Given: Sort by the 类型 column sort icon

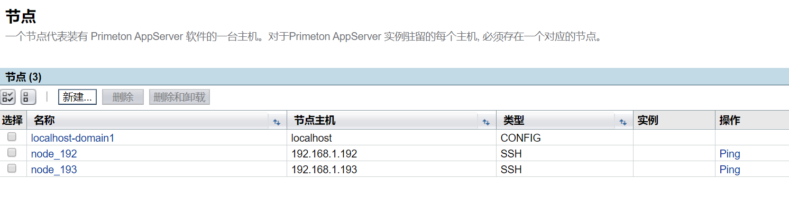Looking at the screenshot, I should coord(623,122).
